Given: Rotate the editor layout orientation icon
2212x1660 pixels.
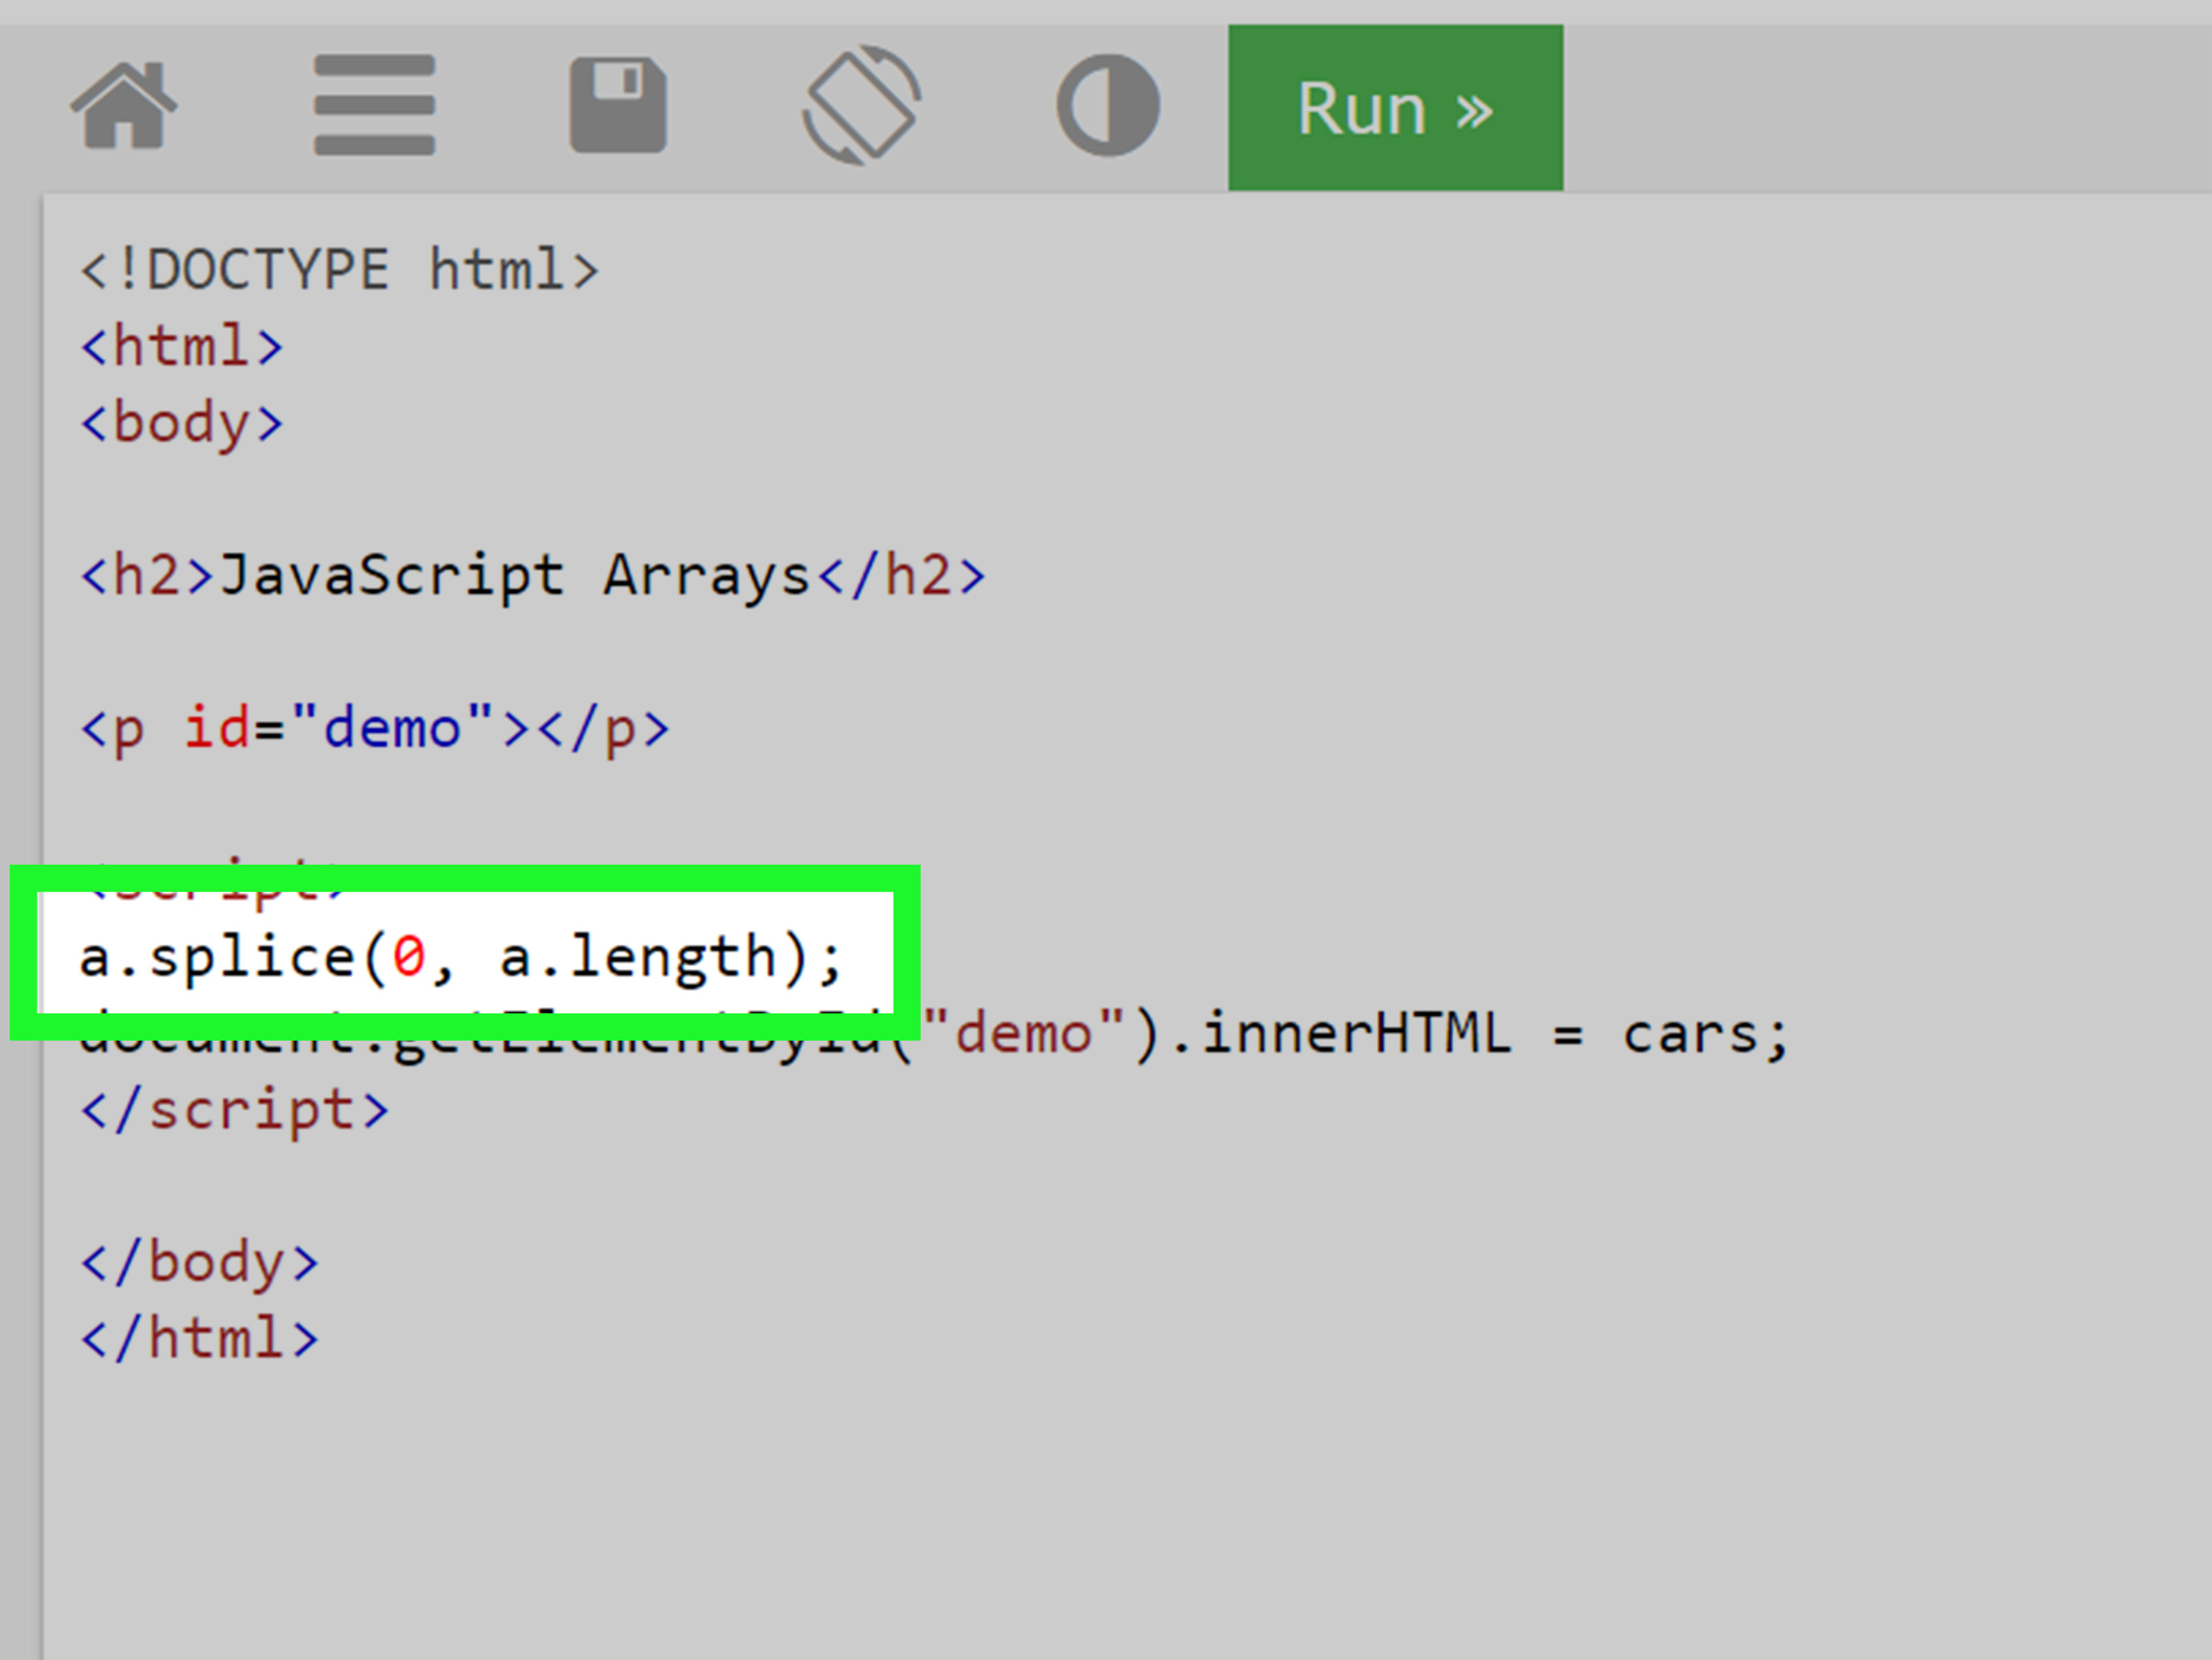Looking at the screenshot, I should pos(862,105).
